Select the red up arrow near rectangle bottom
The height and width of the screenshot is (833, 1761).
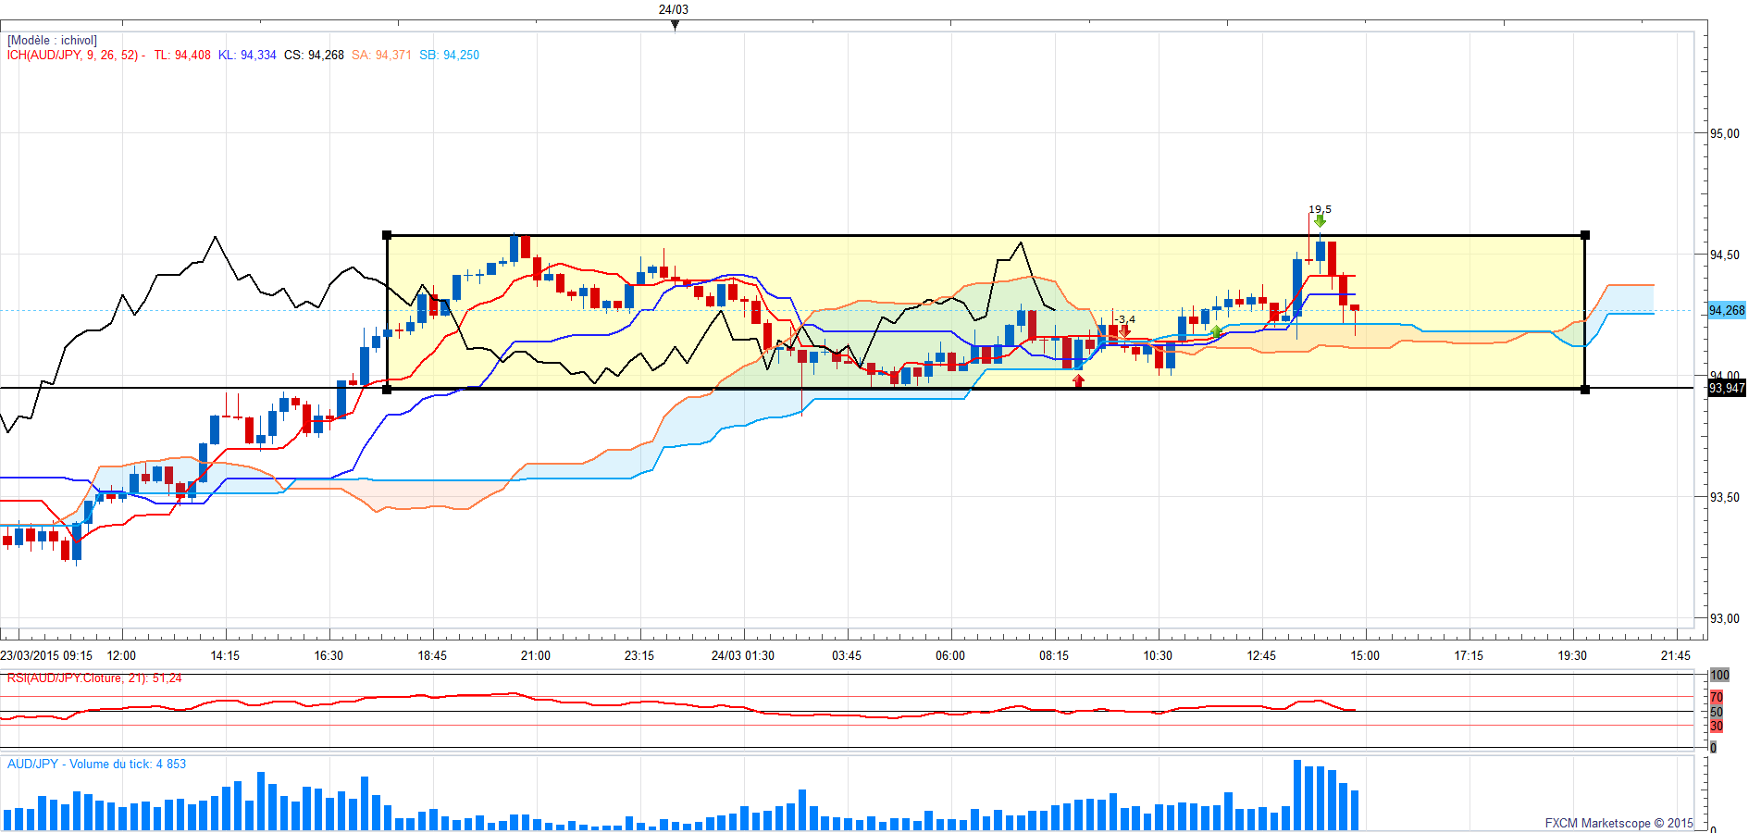(1078, 380)
